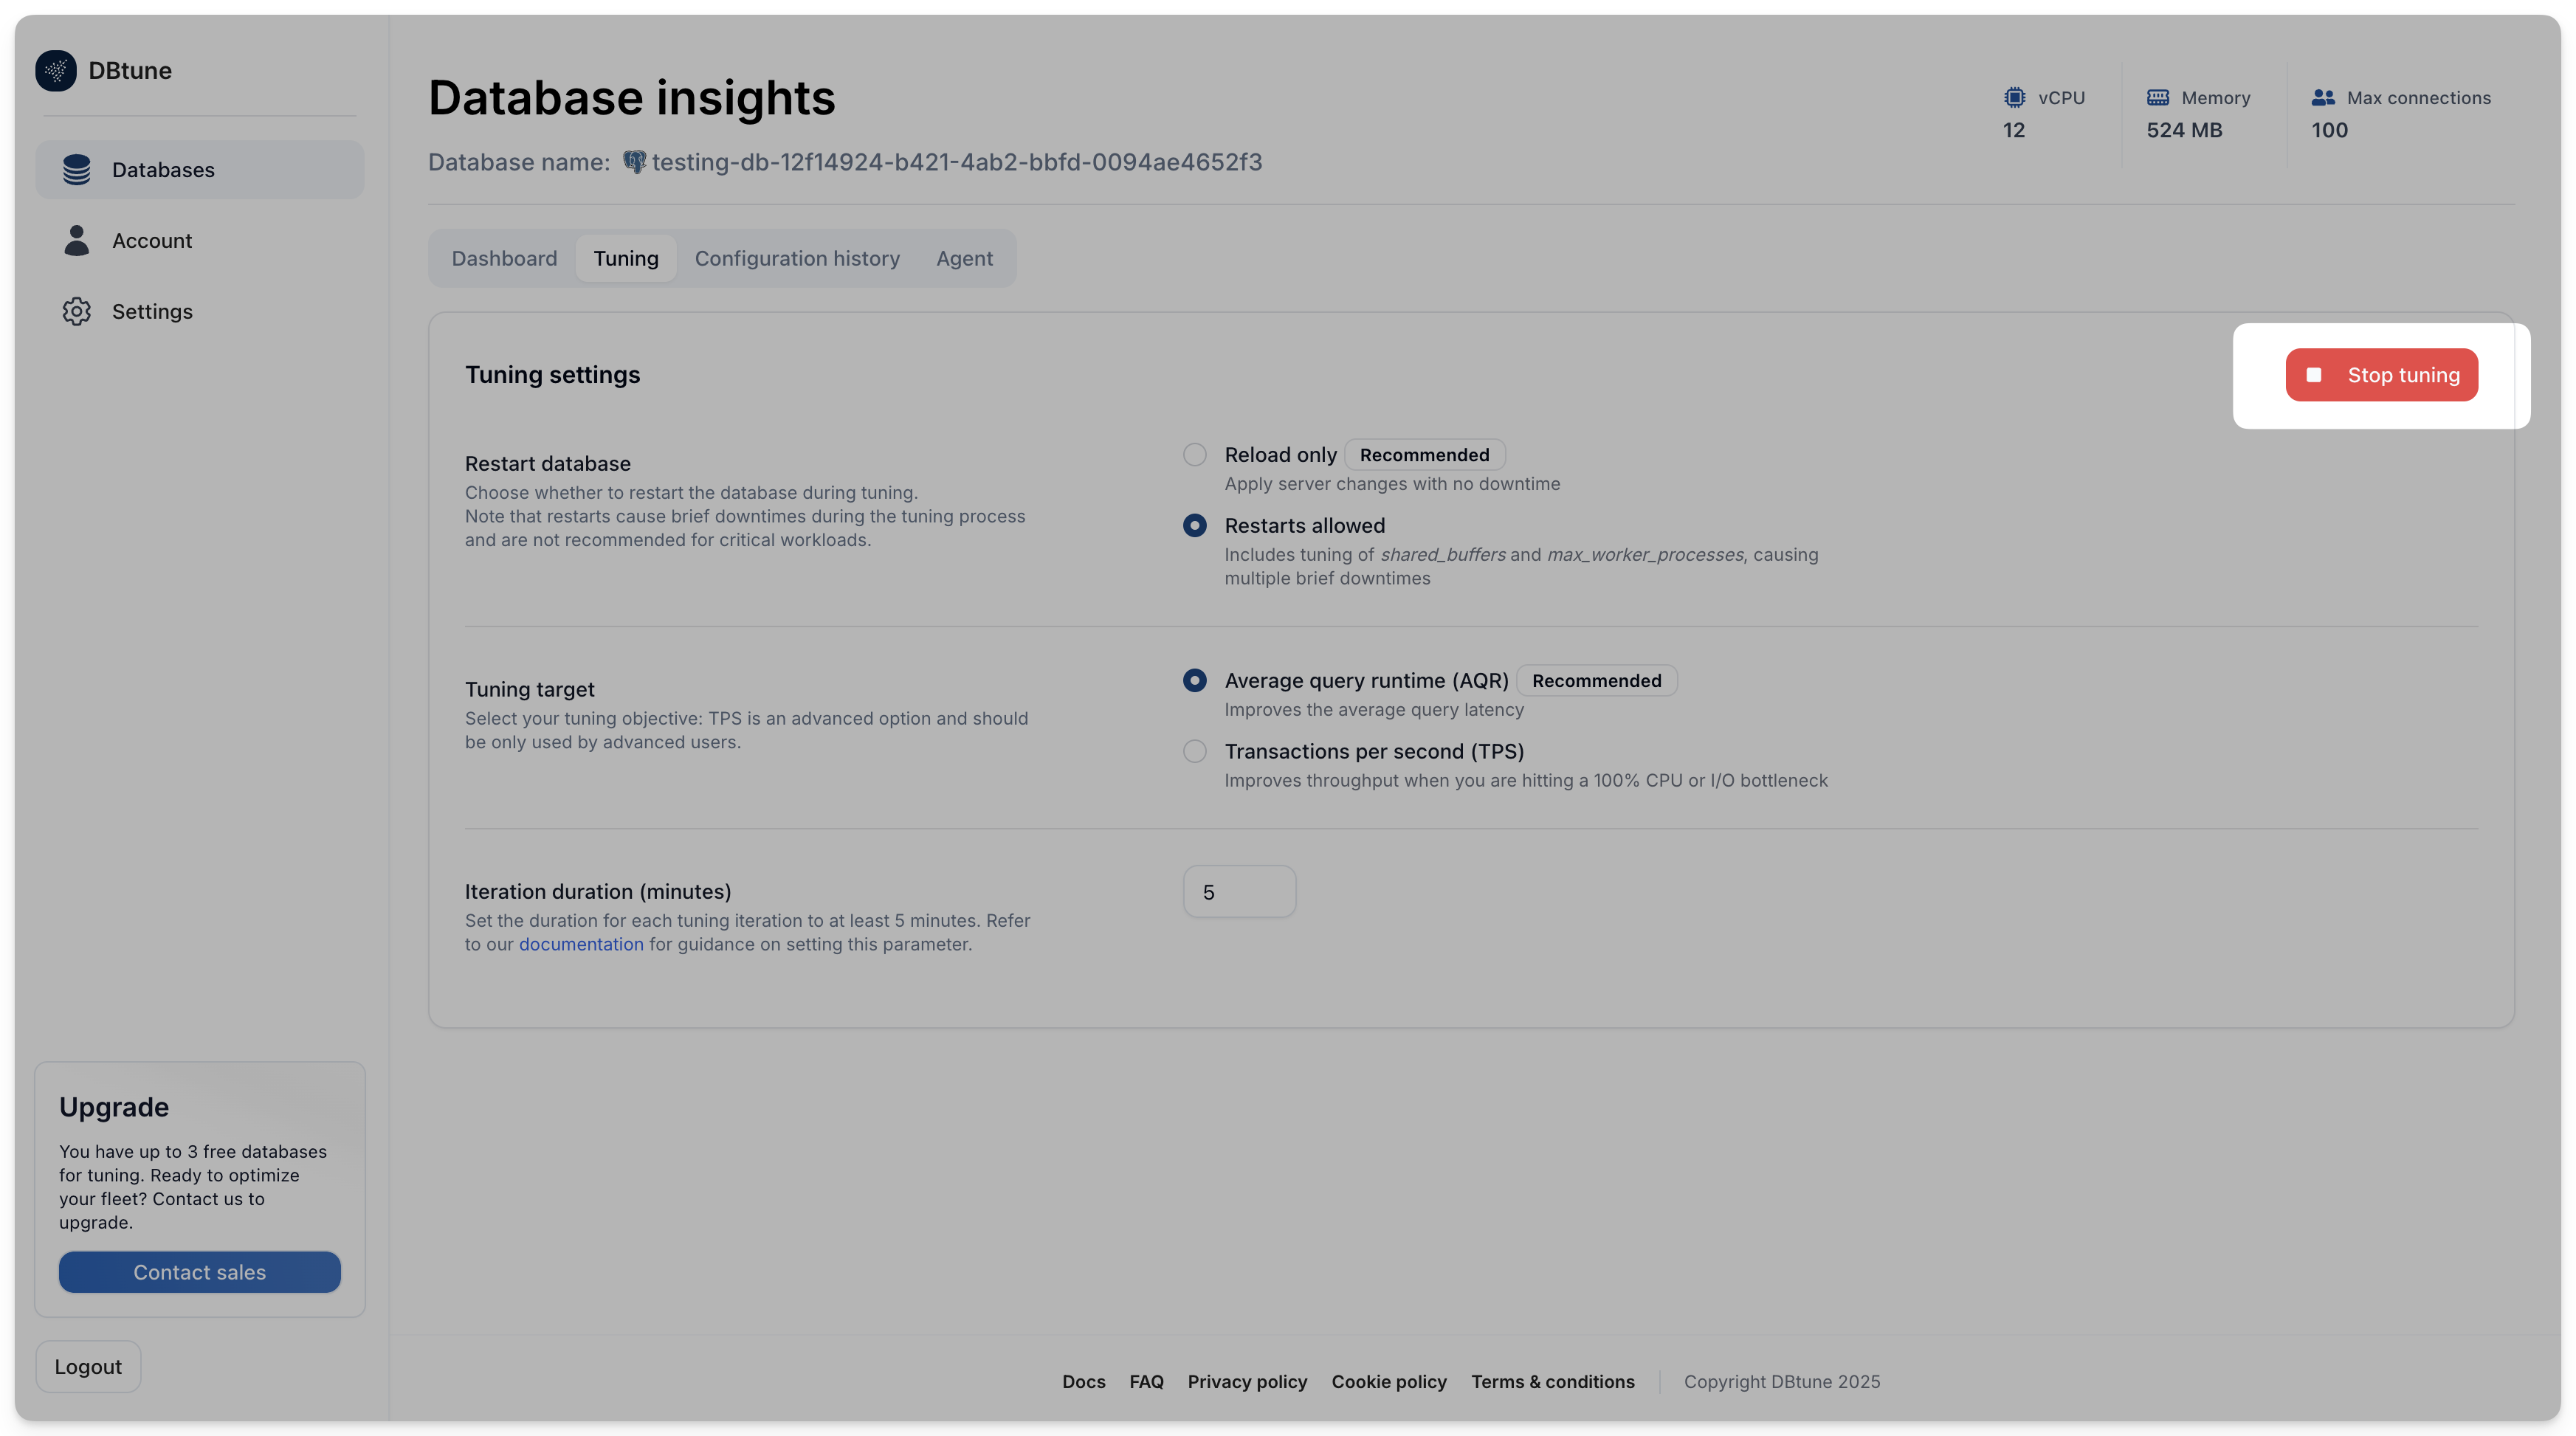Viewport: 2576px width, 1436px height.
Task: Click the Memory module icon
Action: [2158, 98]
